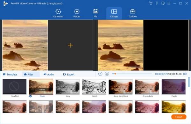
Task: Click the filter list scrollbar
Action: (x=189, y=82)
